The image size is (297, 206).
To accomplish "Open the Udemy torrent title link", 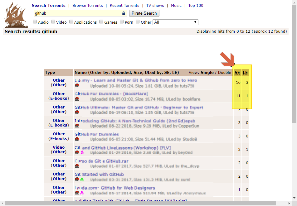I will [x=136, y=81].
